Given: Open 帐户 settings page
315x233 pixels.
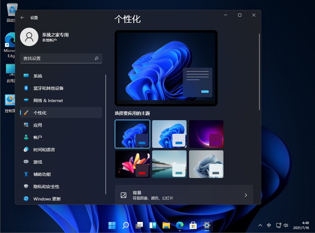Looking at the screenshot, I should 38,137.
